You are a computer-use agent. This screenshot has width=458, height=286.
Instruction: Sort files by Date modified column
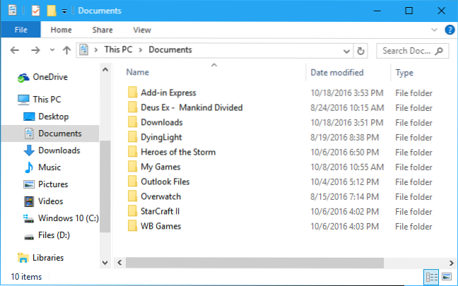tap(337, 73)
